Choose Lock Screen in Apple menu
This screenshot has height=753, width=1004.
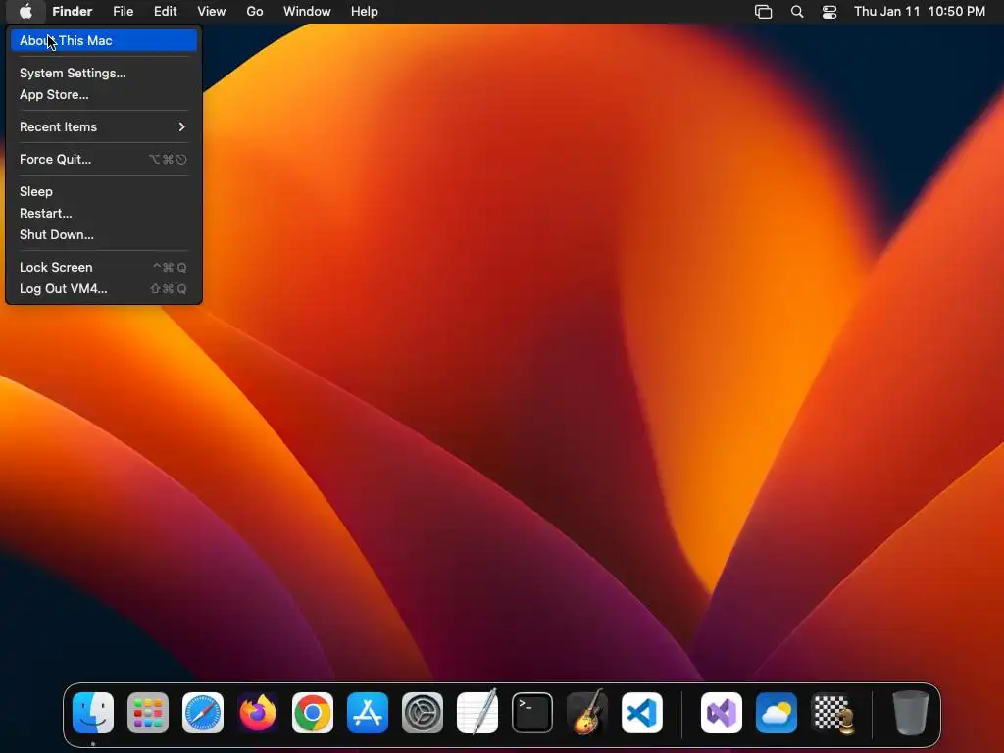(x=104, y=267)
